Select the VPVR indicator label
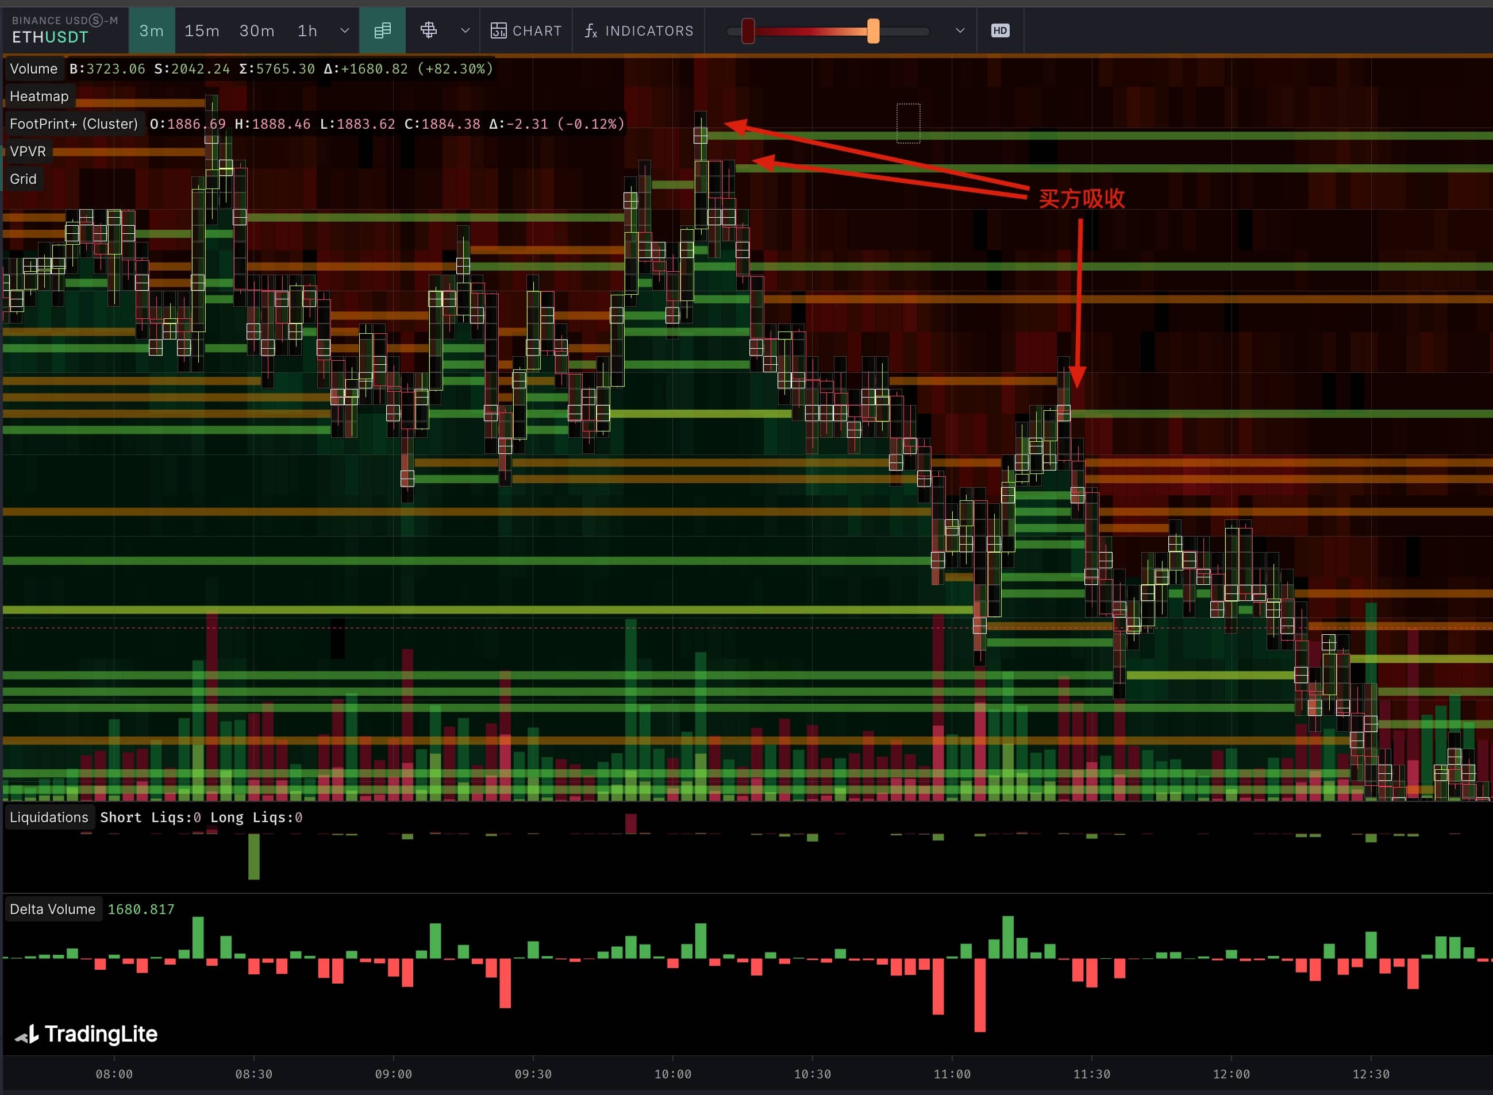The image size is (1493, 1095). [28, 151]
